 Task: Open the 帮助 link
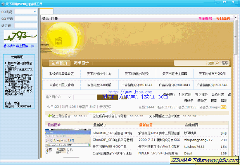click(224, 101)
